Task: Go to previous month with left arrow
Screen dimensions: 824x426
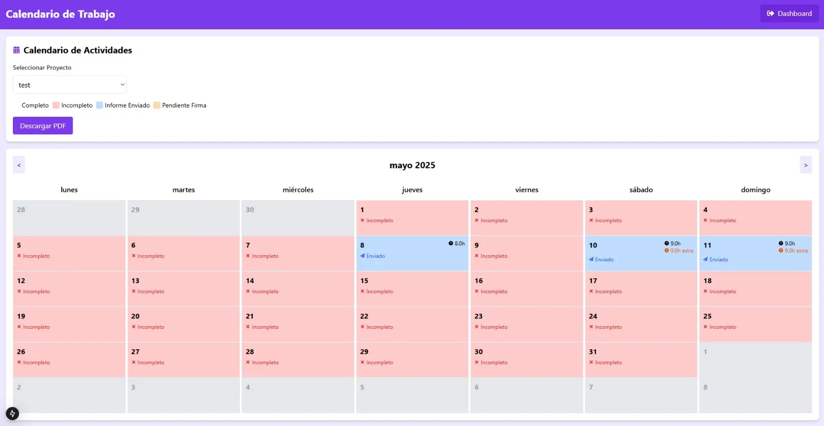Action: (19, 165)
